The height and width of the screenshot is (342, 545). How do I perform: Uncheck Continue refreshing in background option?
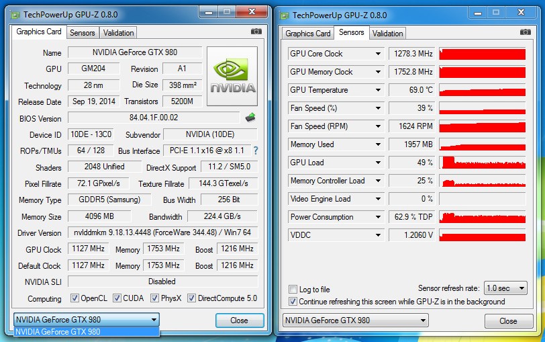293,302
